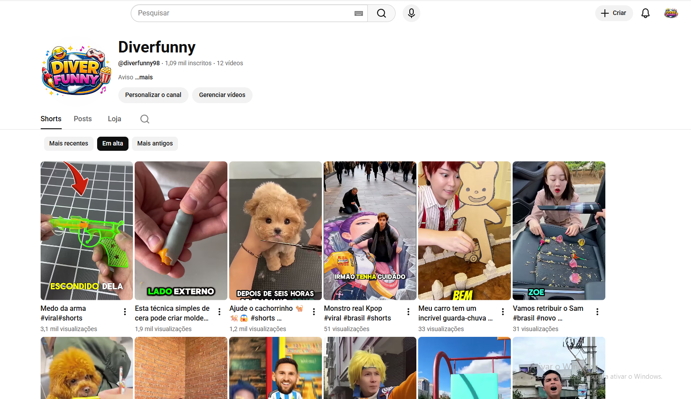Screen dimensions: 691x399
Task: Click the 12 vídeos count text
Action: [x=230, y=63]
